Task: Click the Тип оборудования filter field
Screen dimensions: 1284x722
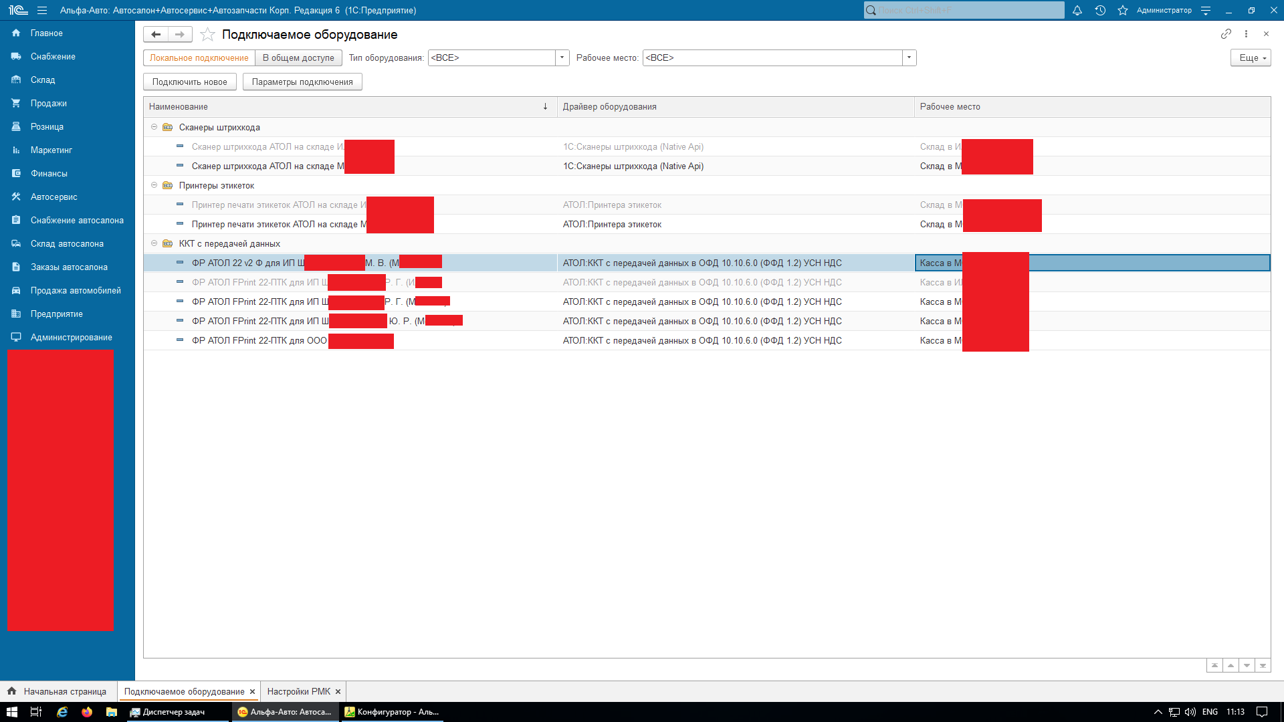Action: point(492,57)
